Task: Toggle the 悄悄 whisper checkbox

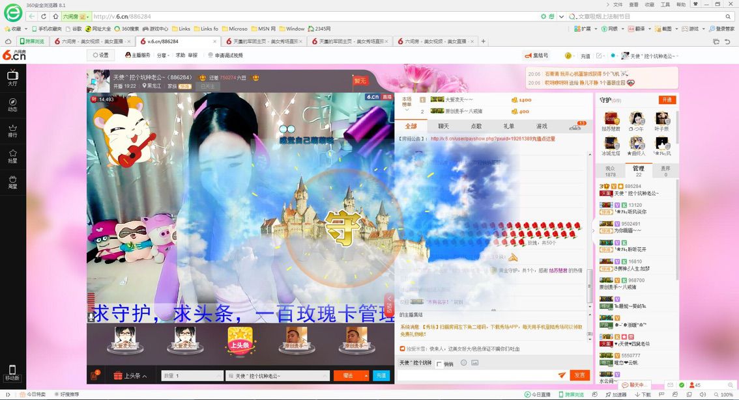Action: click(439, 364)
